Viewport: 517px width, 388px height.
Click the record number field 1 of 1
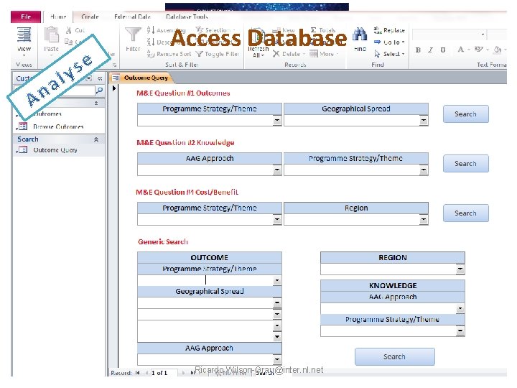(x=164, y=373)
